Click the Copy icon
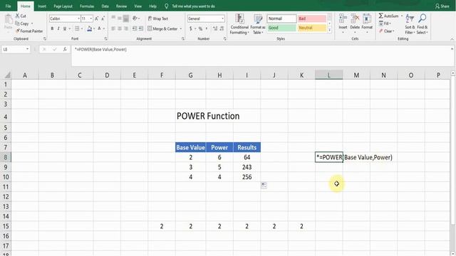The image size is (456, 256). pos(17,23)
